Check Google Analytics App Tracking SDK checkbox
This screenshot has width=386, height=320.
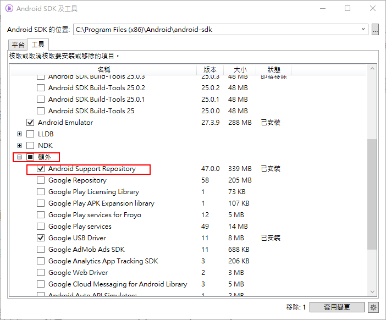[41, 261]
